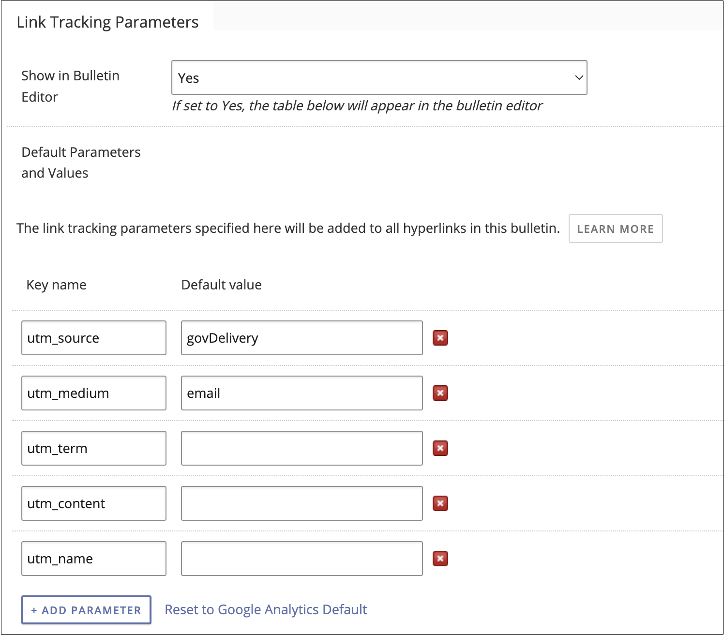Click the empty default value for utm_term
This screenshot has height=636, width=724.
coord(302,448)
